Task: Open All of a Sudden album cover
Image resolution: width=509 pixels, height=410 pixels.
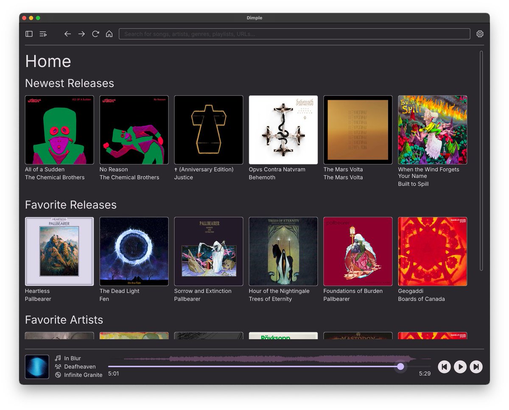Action: pos(59,130)
